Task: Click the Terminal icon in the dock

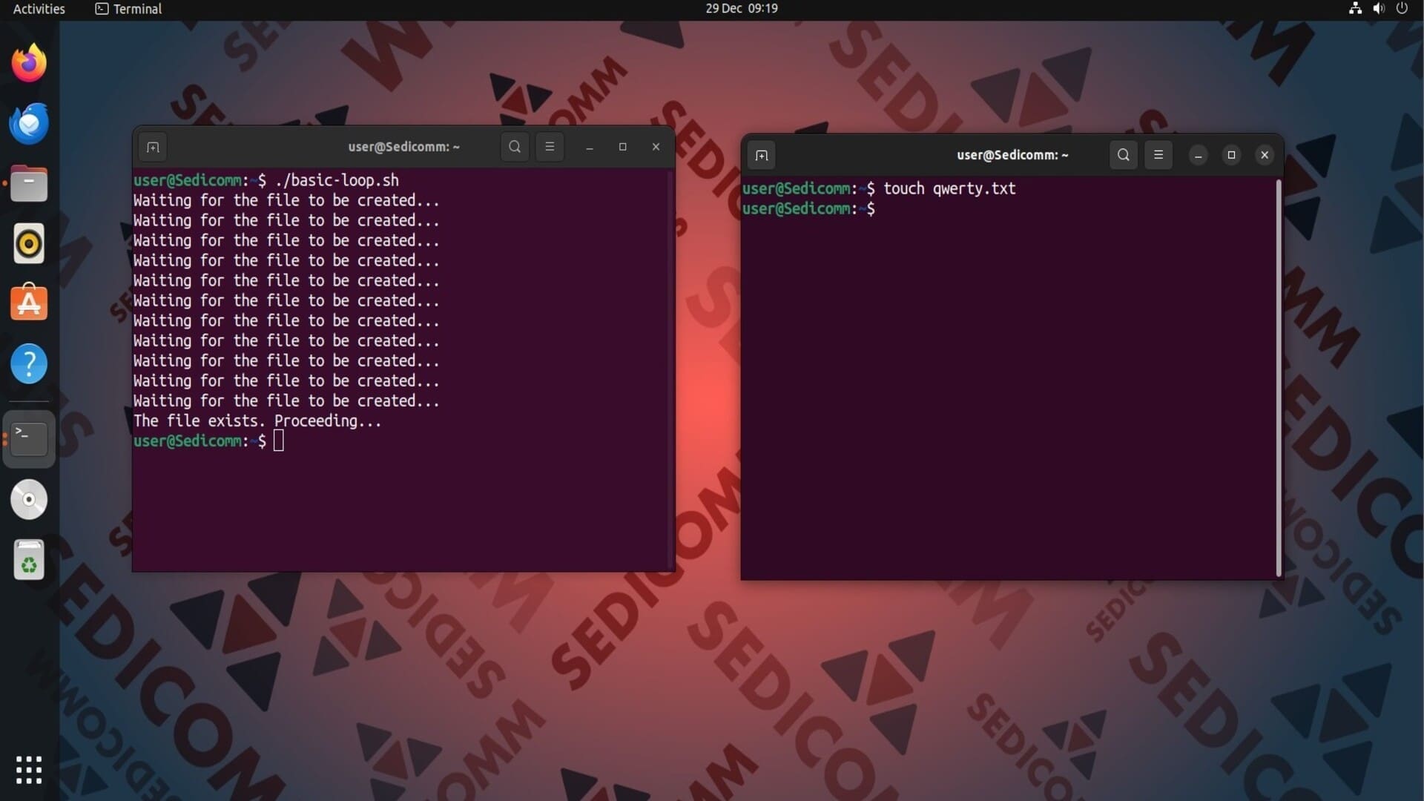Action: pyautogui.click(x=29, y=439)
